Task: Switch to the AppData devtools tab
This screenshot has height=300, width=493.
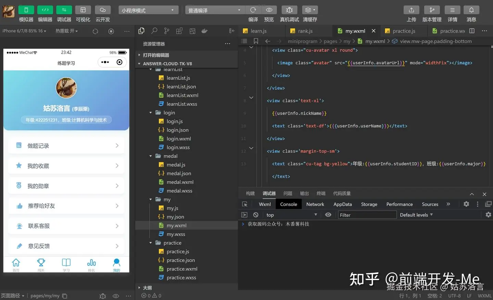Action: coord(343,204)
